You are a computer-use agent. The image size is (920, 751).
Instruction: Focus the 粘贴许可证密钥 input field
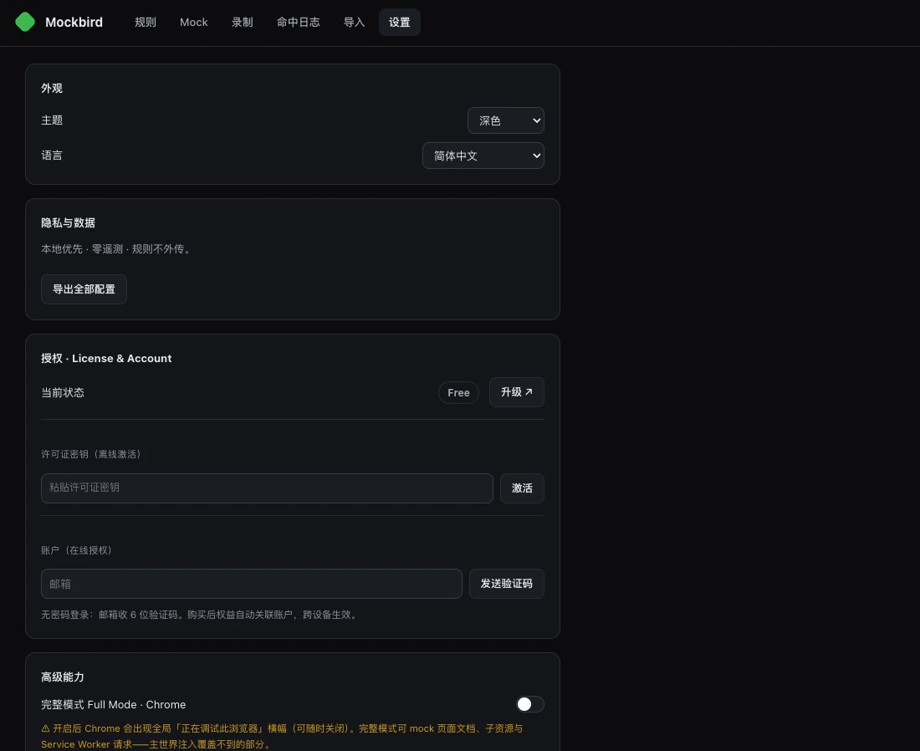click(267, 488)
